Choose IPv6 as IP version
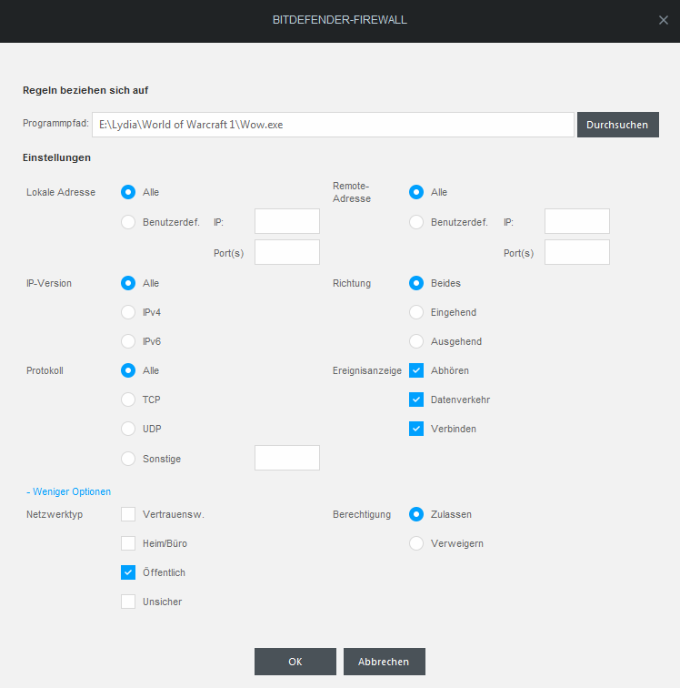The height and width of the screenshot is (688, 680). point(128,341)
